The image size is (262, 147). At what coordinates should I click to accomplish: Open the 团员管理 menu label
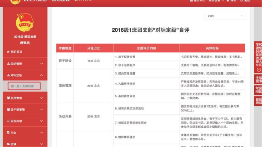pos(16,98)
